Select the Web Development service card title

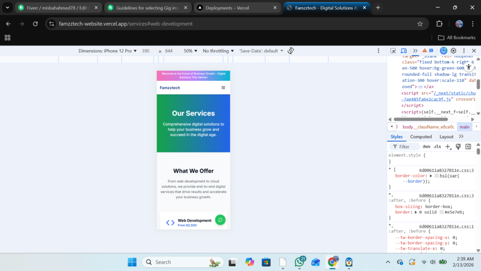194,220
